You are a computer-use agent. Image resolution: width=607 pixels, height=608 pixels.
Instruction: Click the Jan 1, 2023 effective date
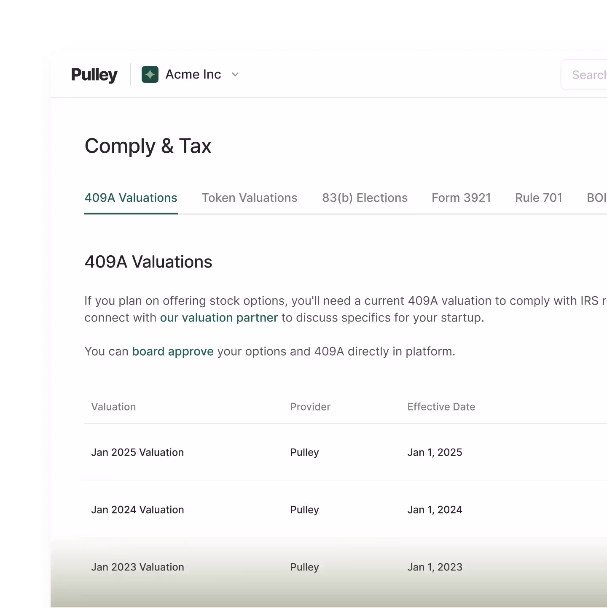coord(435,567)
